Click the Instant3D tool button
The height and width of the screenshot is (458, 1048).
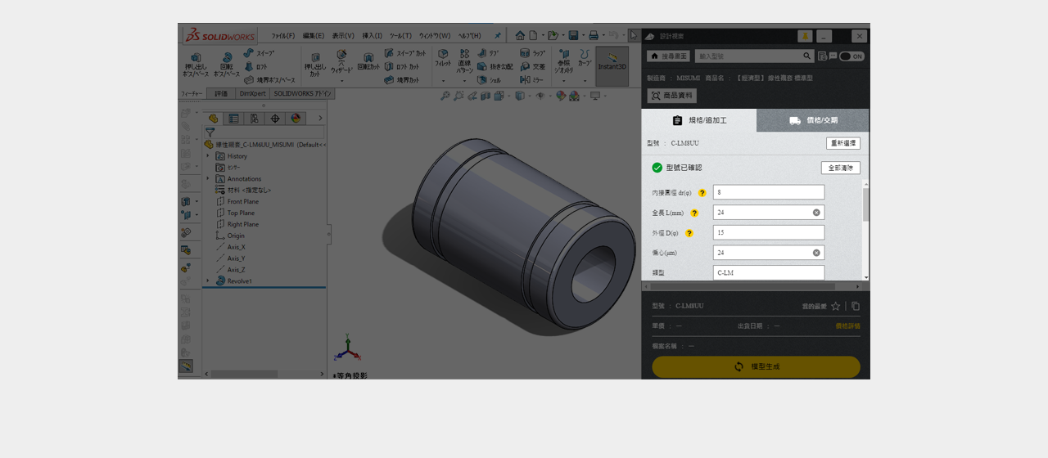coord(612,62)
